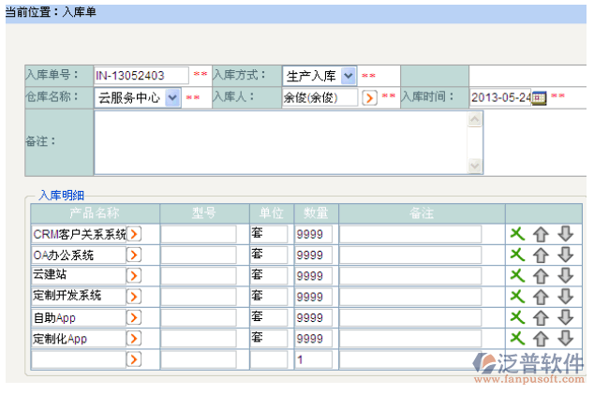Screen dimensions: 594x394
Task: Click the 入库时间 date field
Action: 499,97
